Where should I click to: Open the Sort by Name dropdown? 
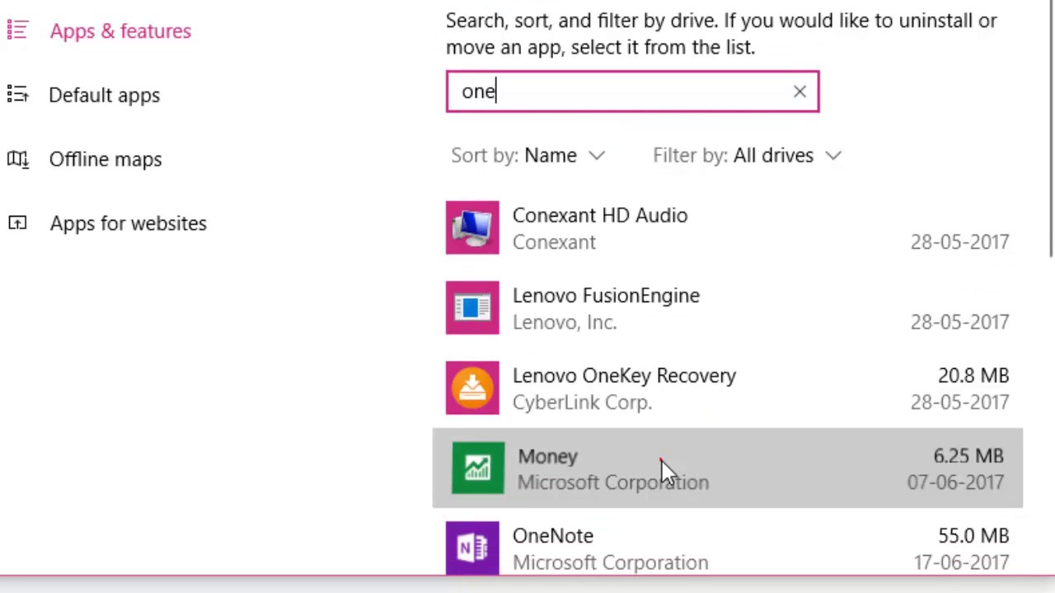click(550, 156)
